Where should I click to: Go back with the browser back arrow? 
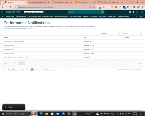coord(3,7)
